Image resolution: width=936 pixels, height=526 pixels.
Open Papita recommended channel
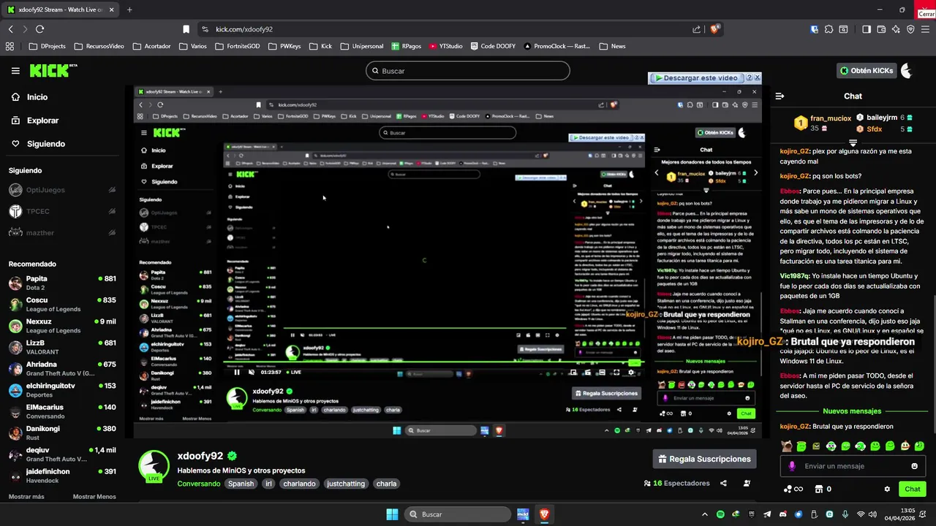(62, 283)
